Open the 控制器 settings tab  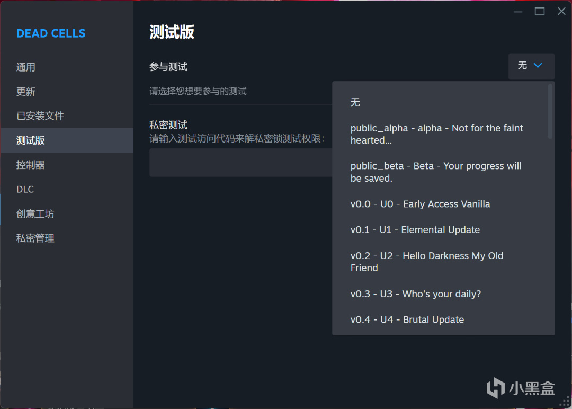coord(31,165)
